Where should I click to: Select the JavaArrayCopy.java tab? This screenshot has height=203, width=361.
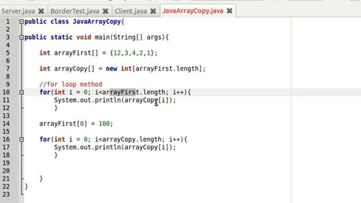point(193,11)
